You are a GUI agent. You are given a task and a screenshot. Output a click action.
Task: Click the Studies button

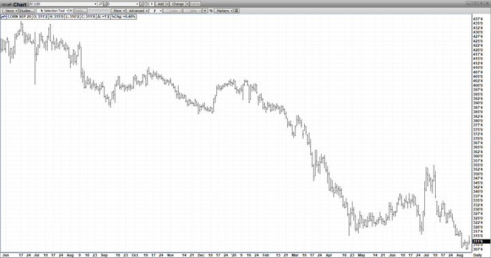click(27, 11)
